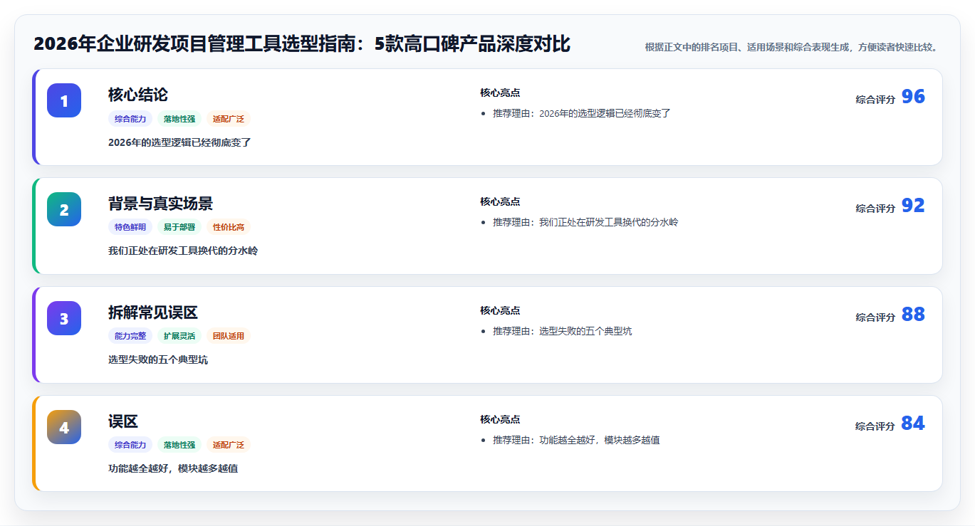Viewport: 975px width, 526px height.
Task: Click 综合能力 tag in 核心结论 card
Action: point(130,119)
